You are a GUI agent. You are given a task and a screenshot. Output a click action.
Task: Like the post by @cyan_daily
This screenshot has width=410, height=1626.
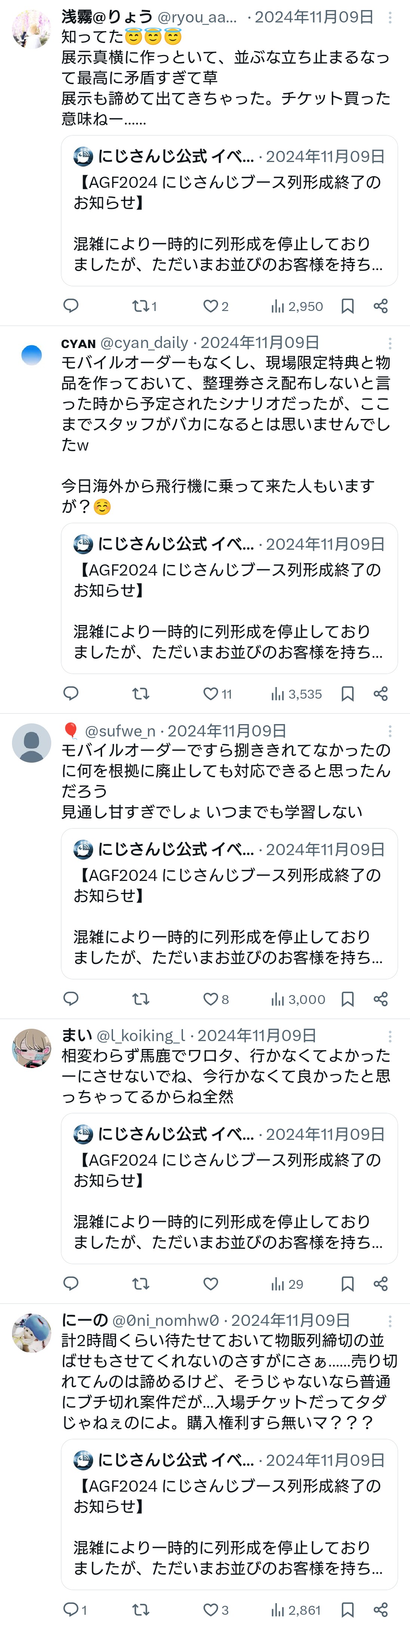pos(211,694)
